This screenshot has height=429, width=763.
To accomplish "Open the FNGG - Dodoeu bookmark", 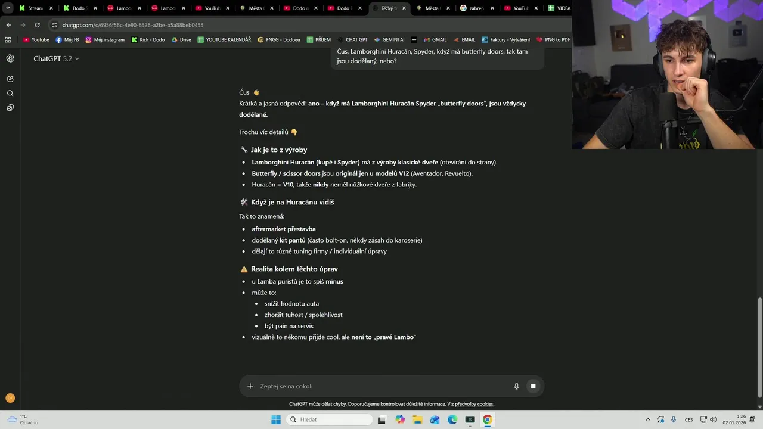I will [279, 40].
